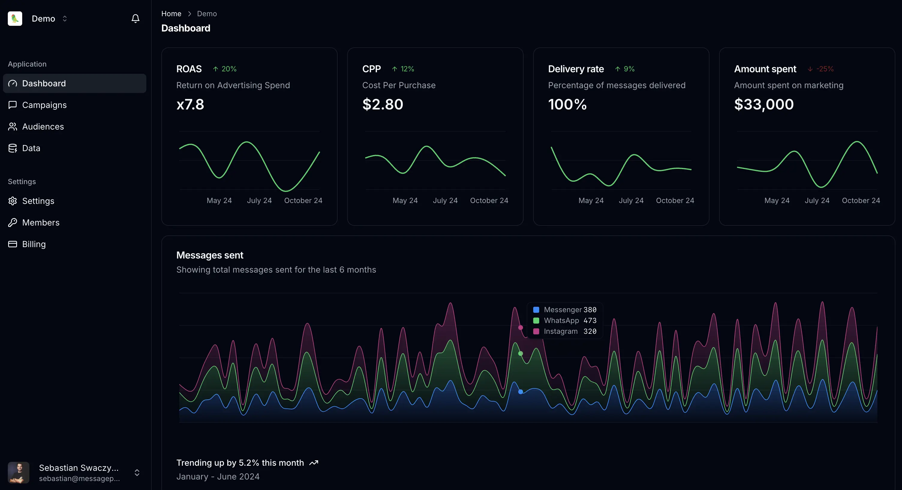Click the blue Messenger legend swatch

[x=536, y=309]
